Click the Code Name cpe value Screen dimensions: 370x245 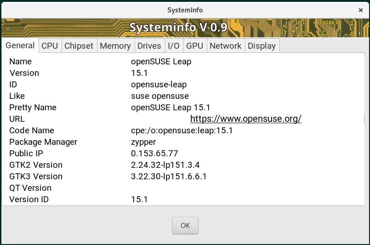coord(182,131)
